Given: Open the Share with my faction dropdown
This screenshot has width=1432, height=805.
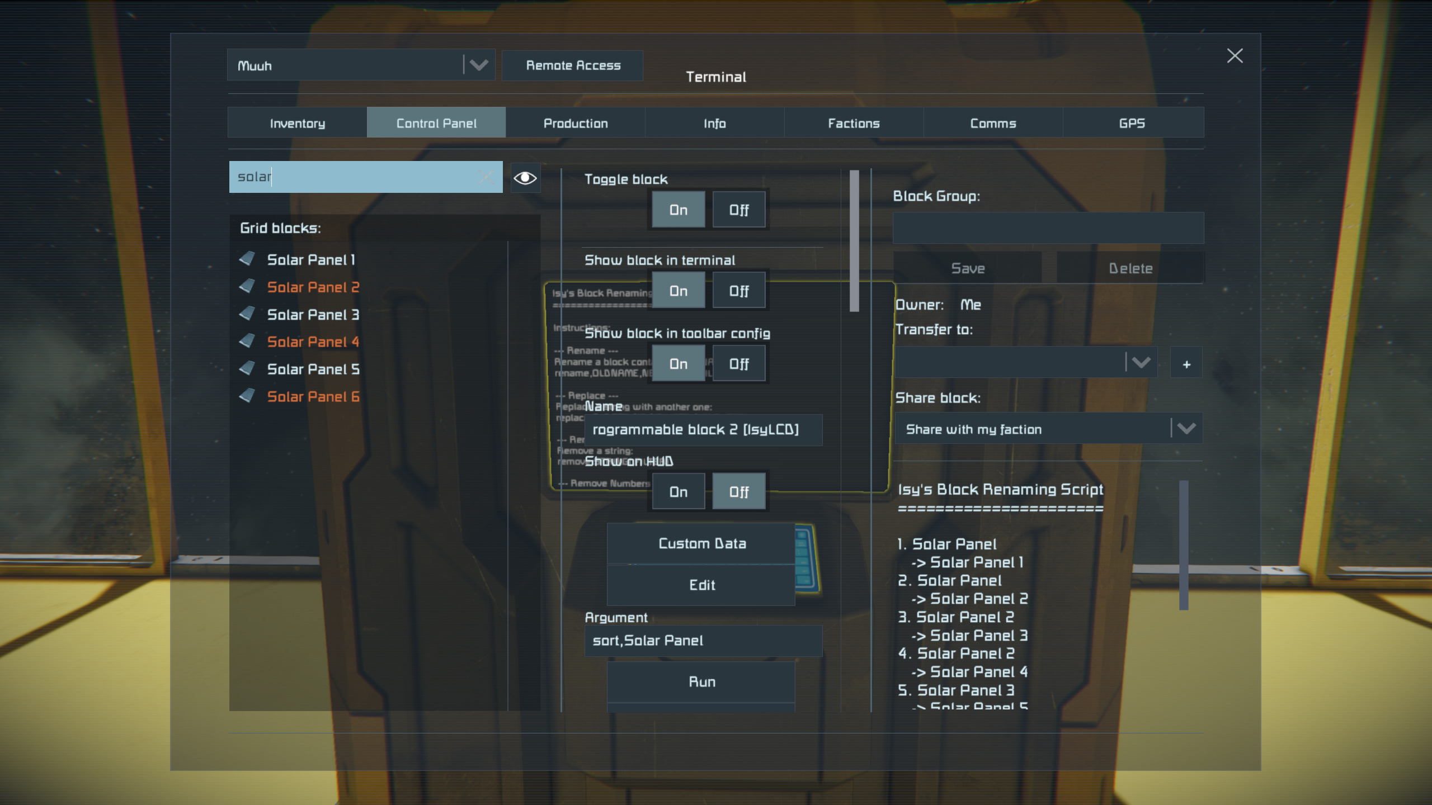Looking at the screenshot, I should tap(1186, 429).
